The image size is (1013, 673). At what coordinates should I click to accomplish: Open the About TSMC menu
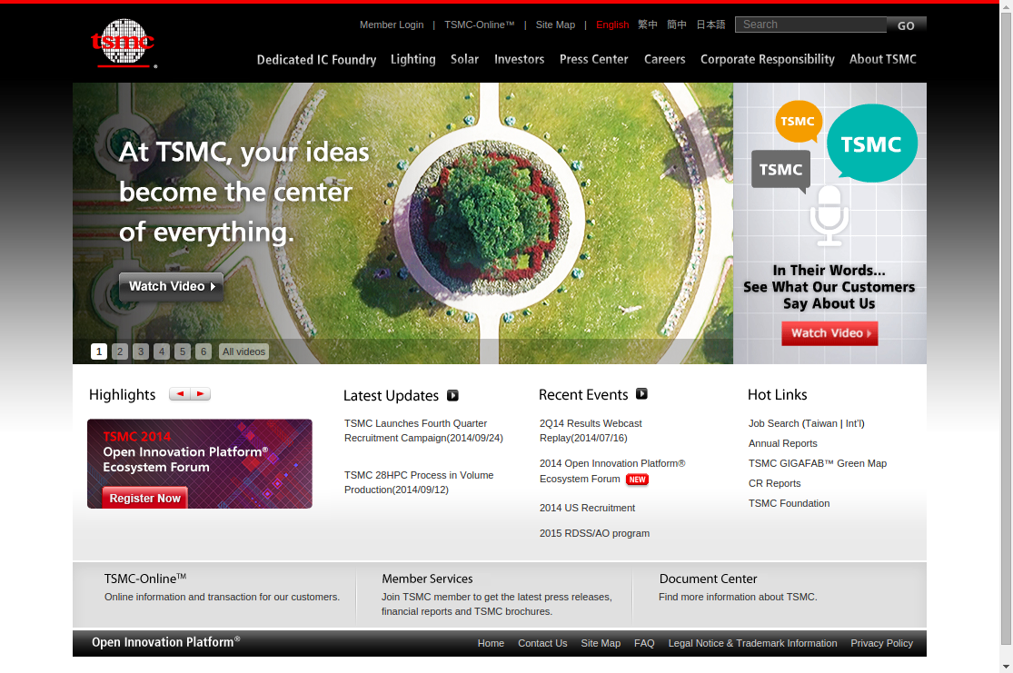[882, 59]
